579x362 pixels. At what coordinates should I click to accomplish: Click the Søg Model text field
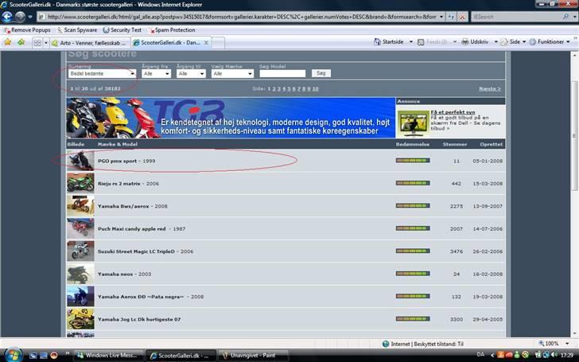(x=282, y=73)
